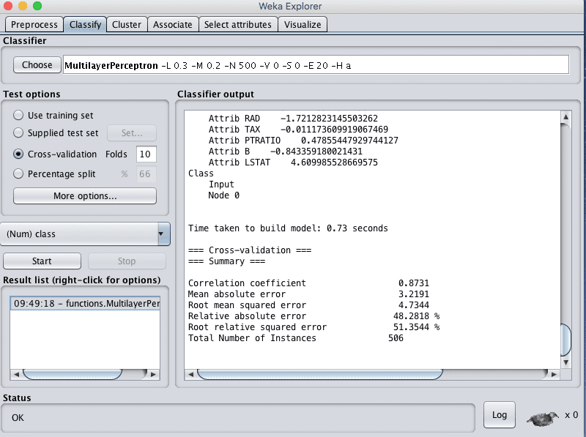The height and width of the screenshot is (437, 586).
Task: Switch to the Classify tab
Action: point(85,25)
